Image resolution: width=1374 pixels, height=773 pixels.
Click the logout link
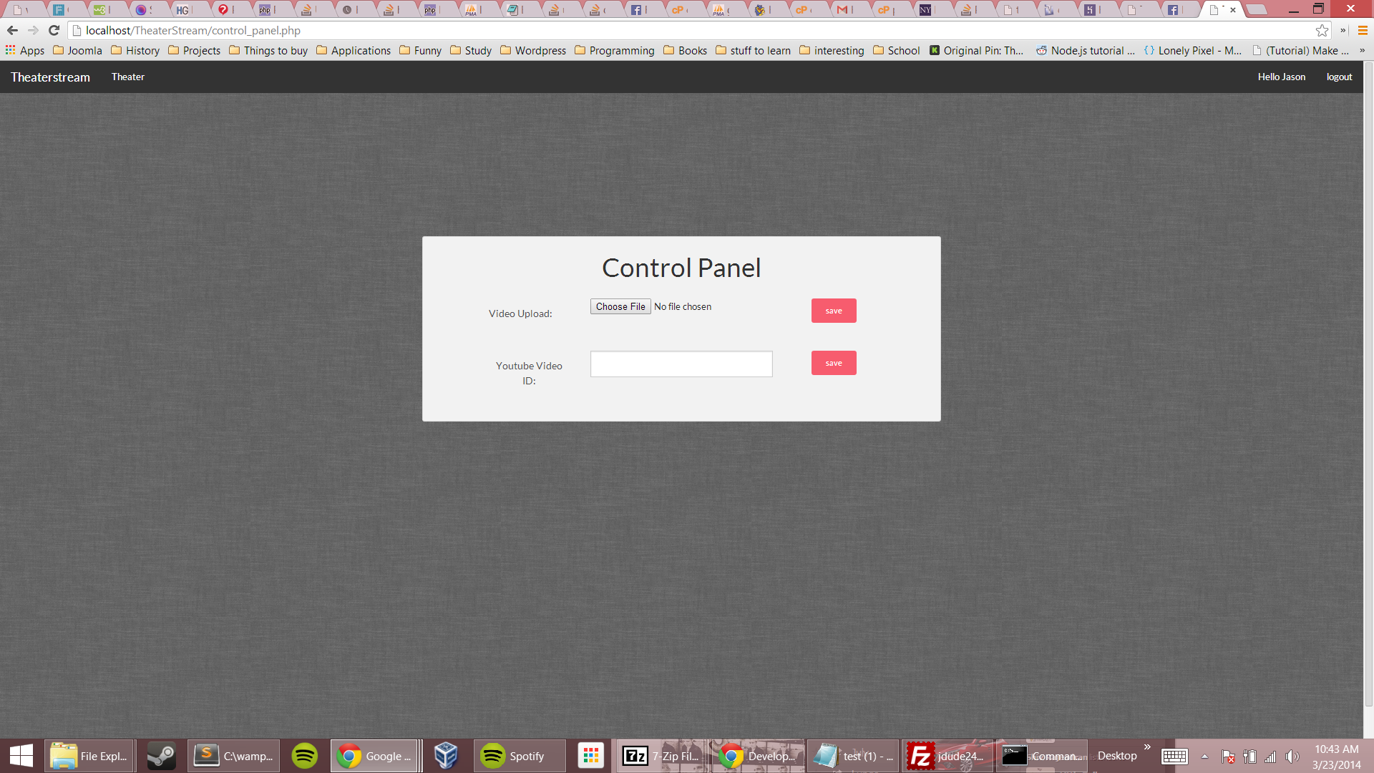point(1339,77)
